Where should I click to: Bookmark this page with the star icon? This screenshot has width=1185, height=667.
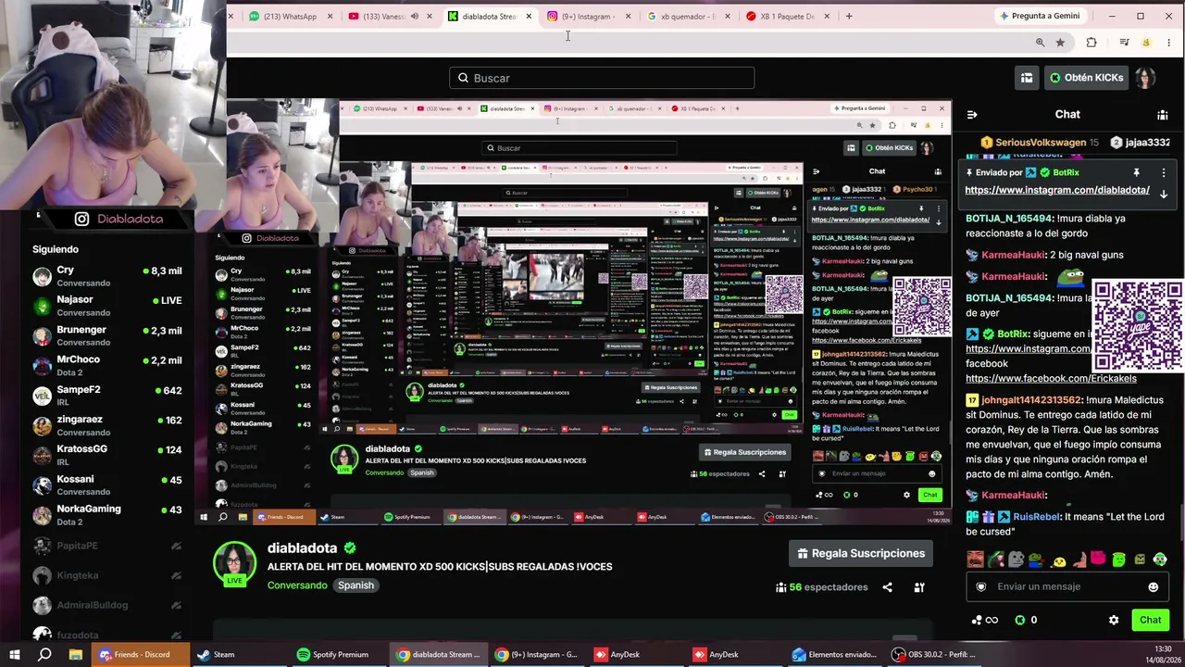coord(1060,42)
